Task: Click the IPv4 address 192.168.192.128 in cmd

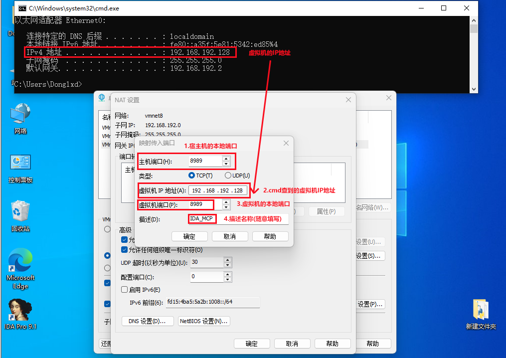Action: [200, 52]
